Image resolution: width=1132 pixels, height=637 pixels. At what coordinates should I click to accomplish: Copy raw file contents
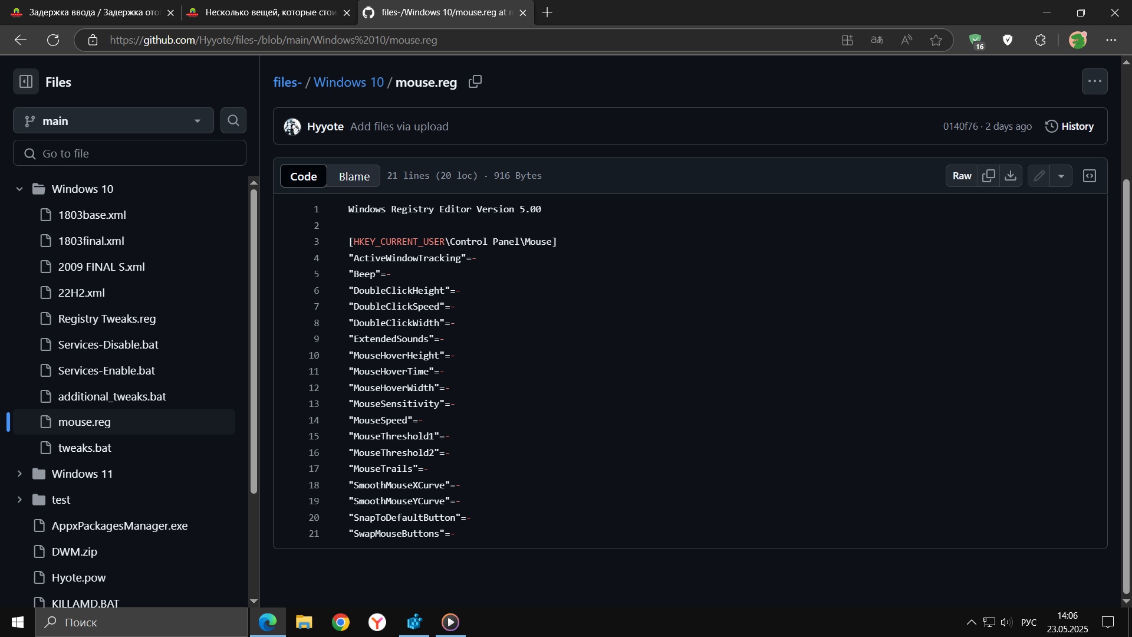[989, 176]
